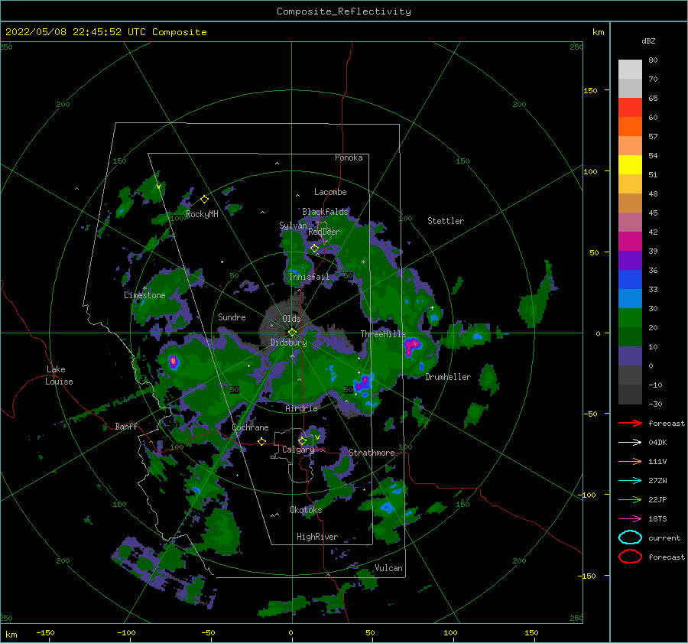Click the white 04DK arrow in the legend
The width and height of the screenshot is (688, 643).
pos(630,442)
